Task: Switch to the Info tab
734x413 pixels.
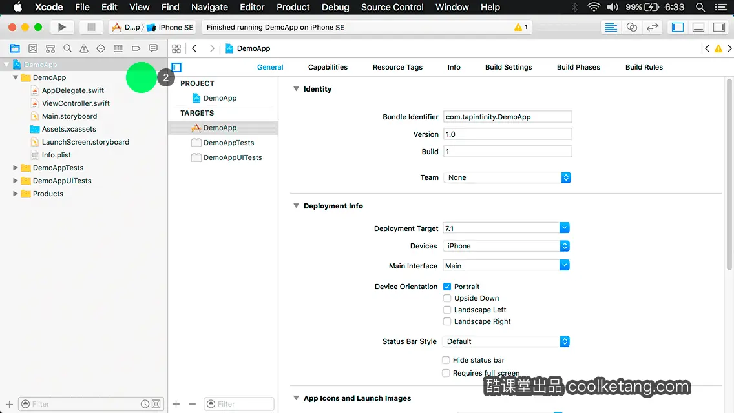Action: pos(454,67)
